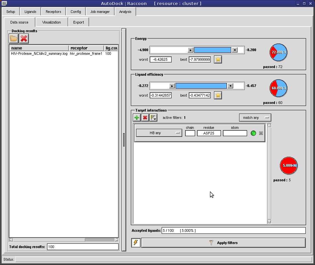Remove interaction filters with red X button

145,118
